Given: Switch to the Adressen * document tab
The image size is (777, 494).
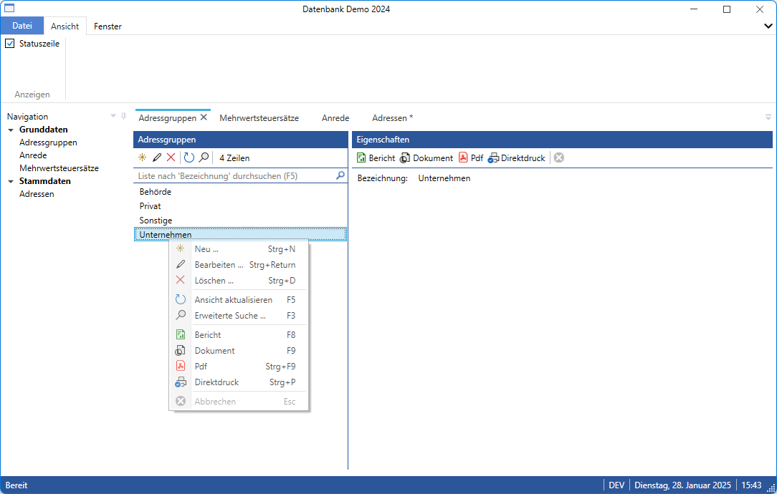Looking at the screenshot, I should (x=393, y=118).
